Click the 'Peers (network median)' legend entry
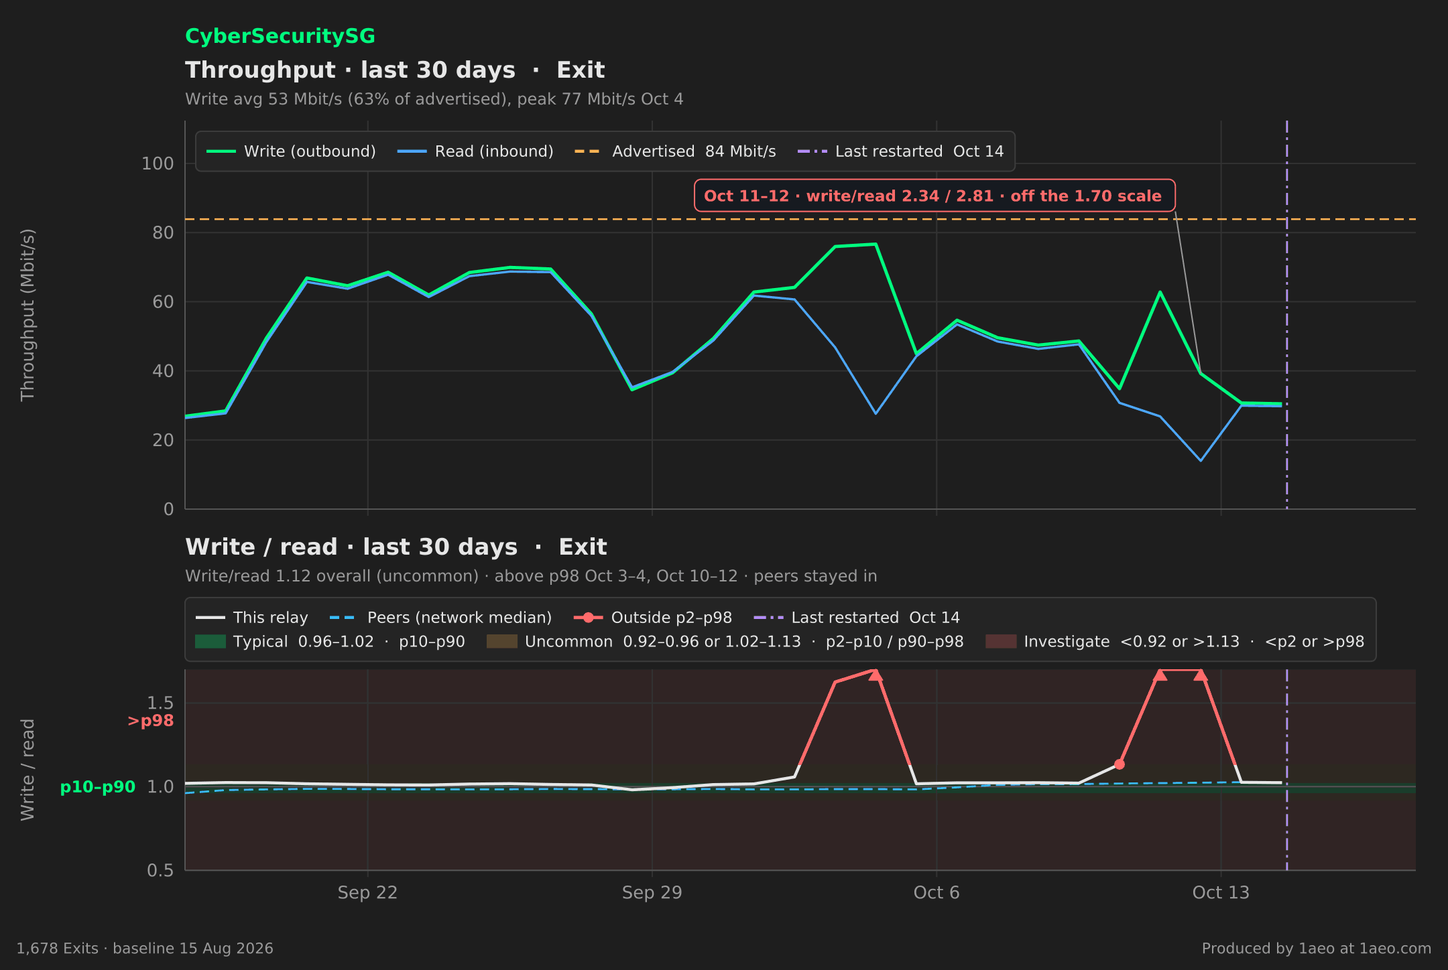Image resolution: width=1448 pixels, height=970 pixels. point(441,618)
